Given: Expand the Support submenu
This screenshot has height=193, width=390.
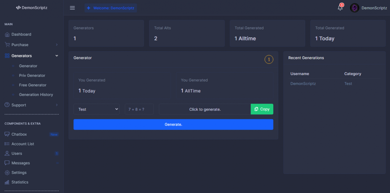Looking at the screenshot, I should pyautogui.click(x=57, y=105).
